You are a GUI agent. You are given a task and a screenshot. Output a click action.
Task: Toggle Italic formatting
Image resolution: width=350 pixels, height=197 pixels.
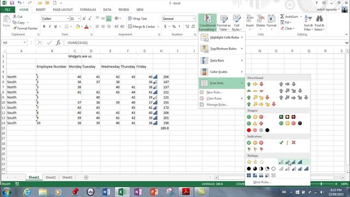click(50, 27)
